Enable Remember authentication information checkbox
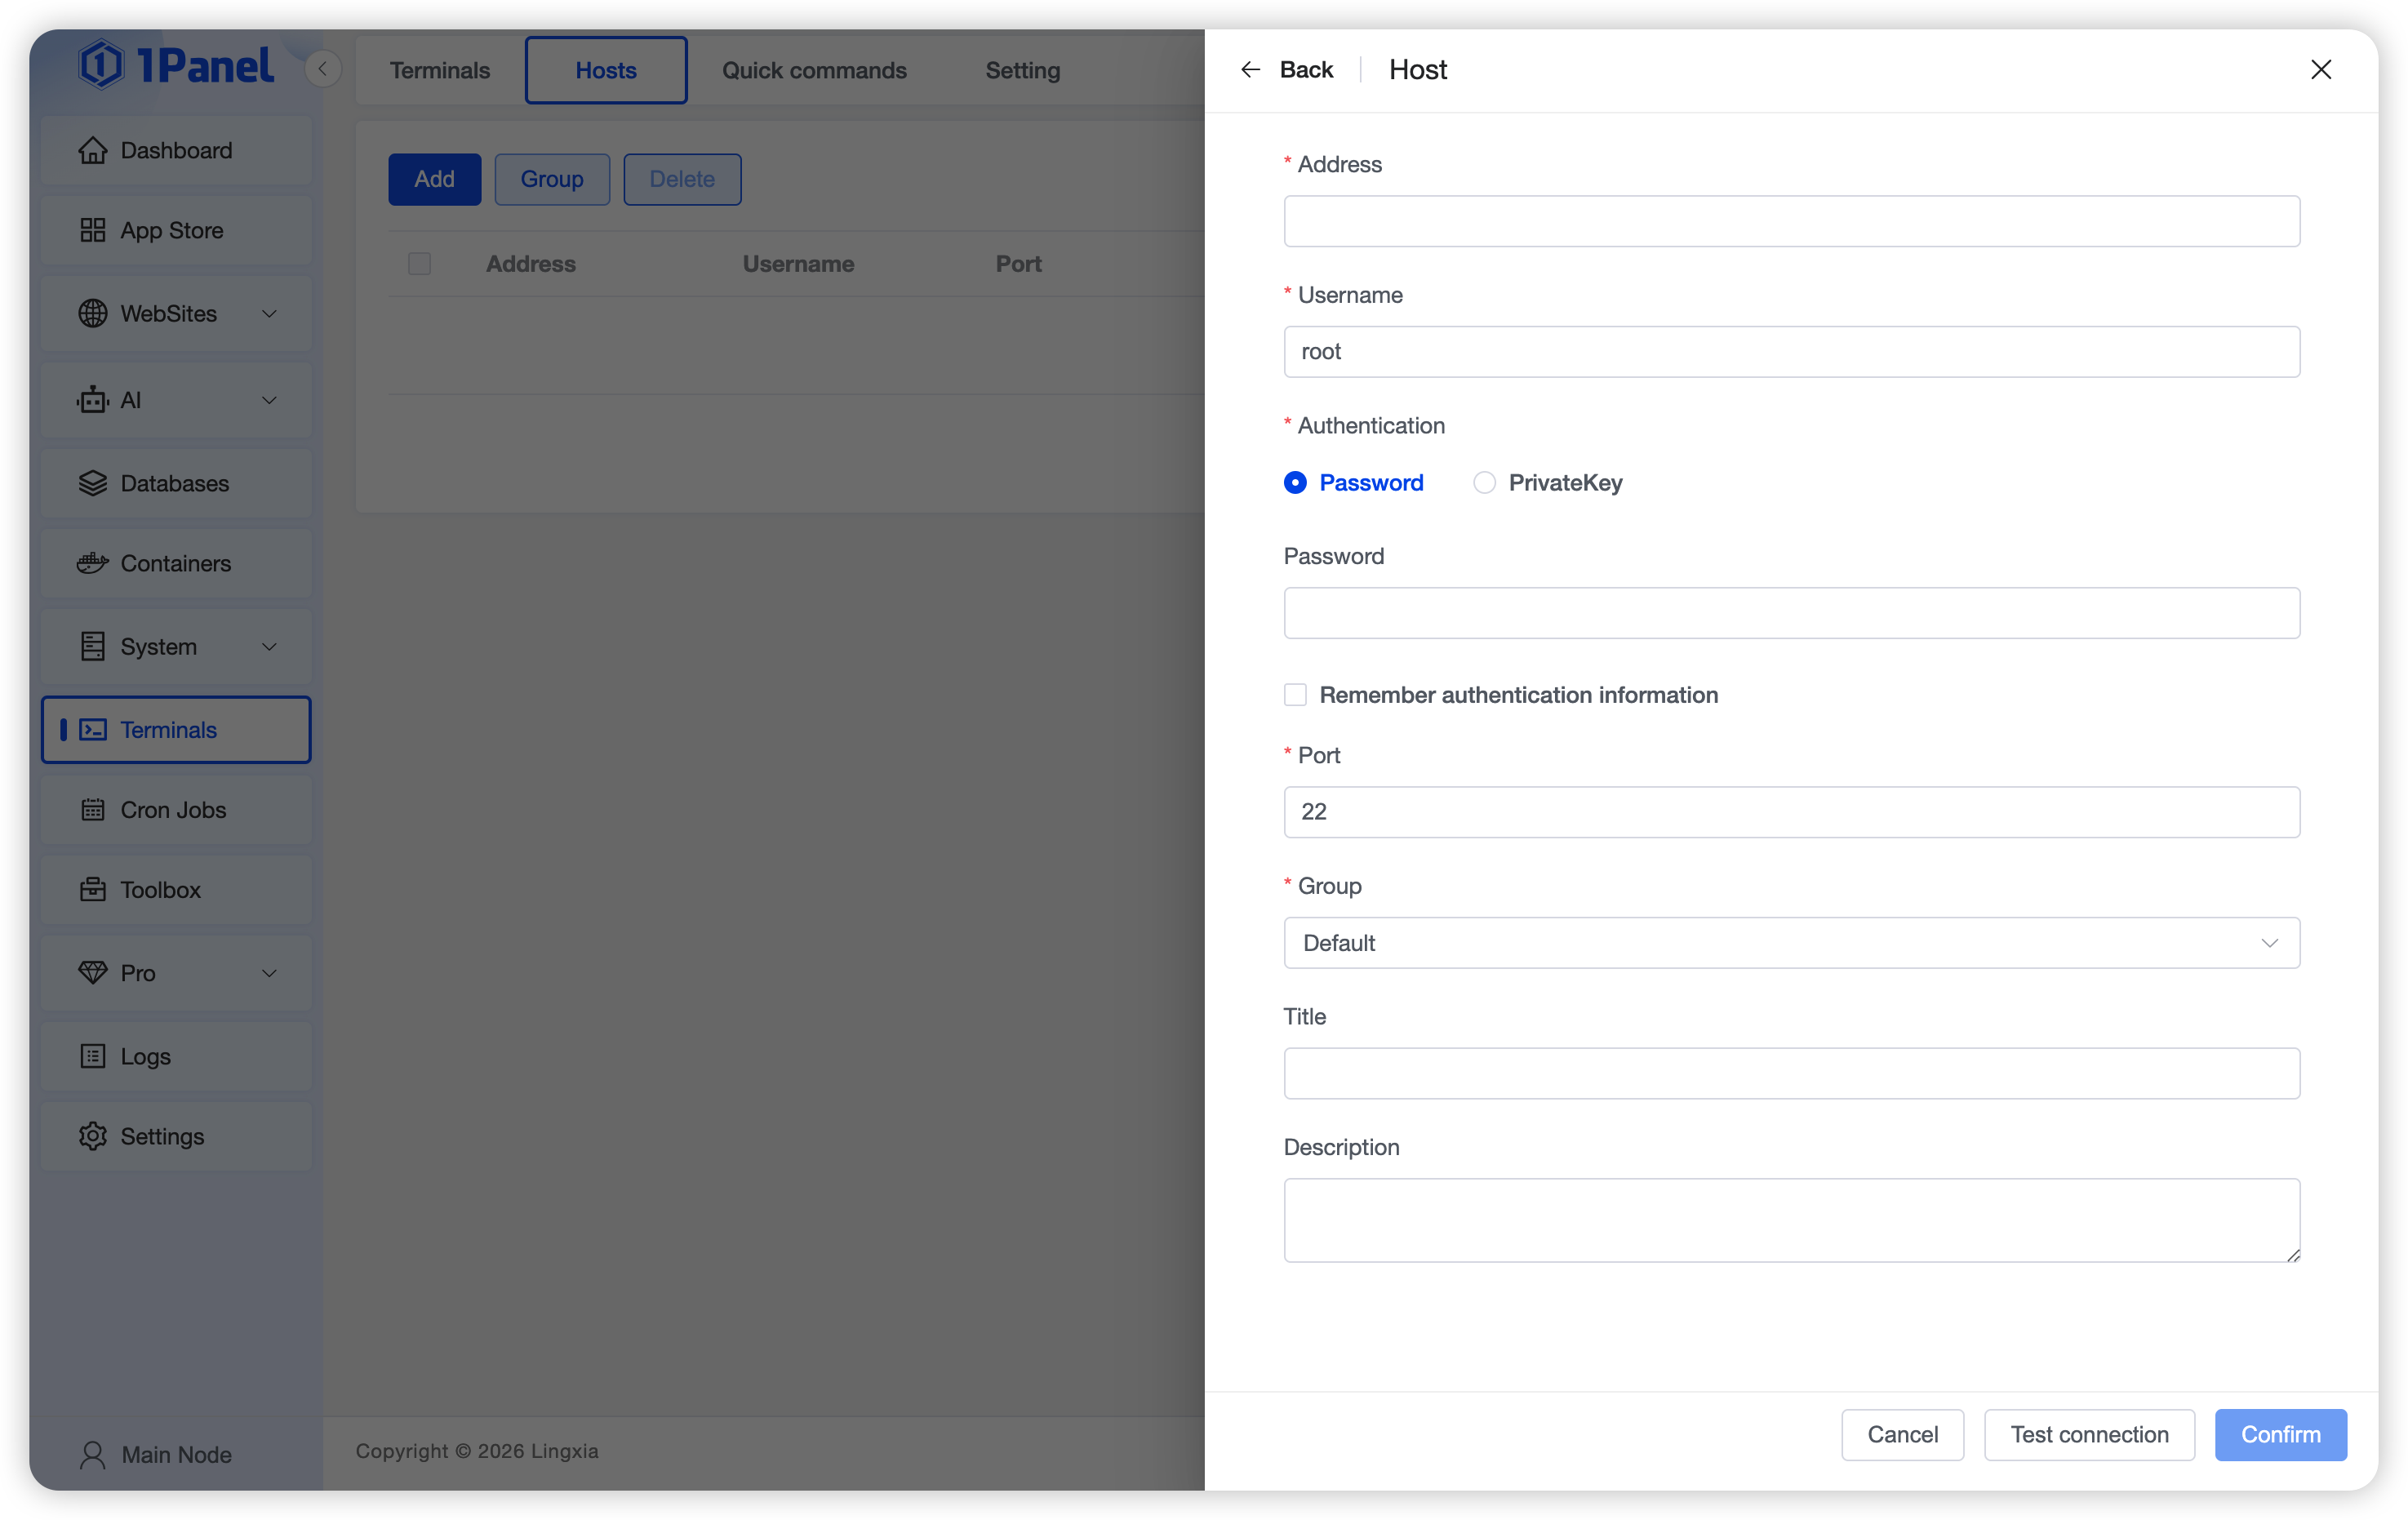Viewport: 2408px width, 1520px height. coord(1295,695)
